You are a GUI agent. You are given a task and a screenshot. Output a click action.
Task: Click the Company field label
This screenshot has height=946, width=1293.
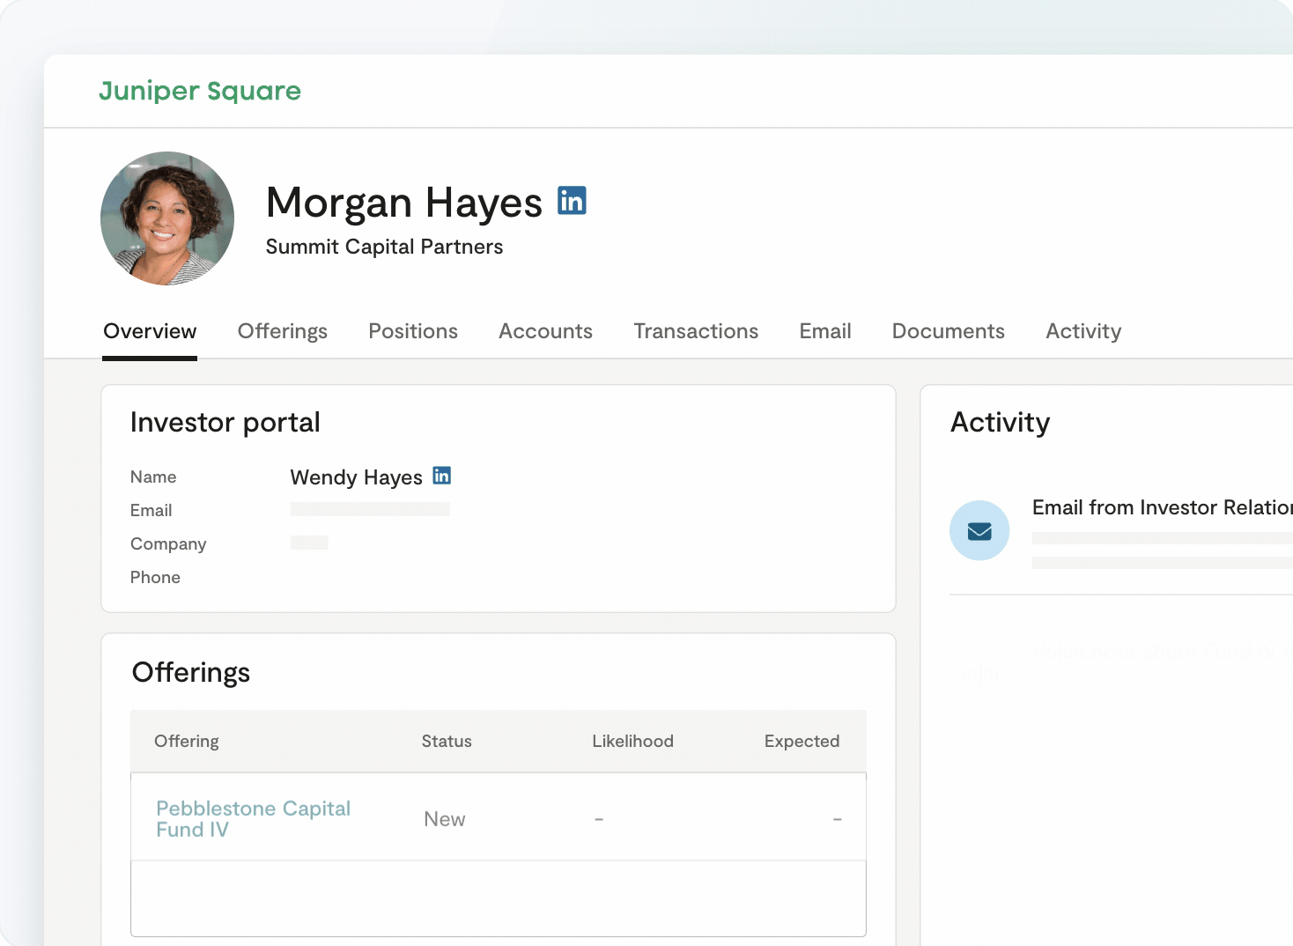[168, 544]
